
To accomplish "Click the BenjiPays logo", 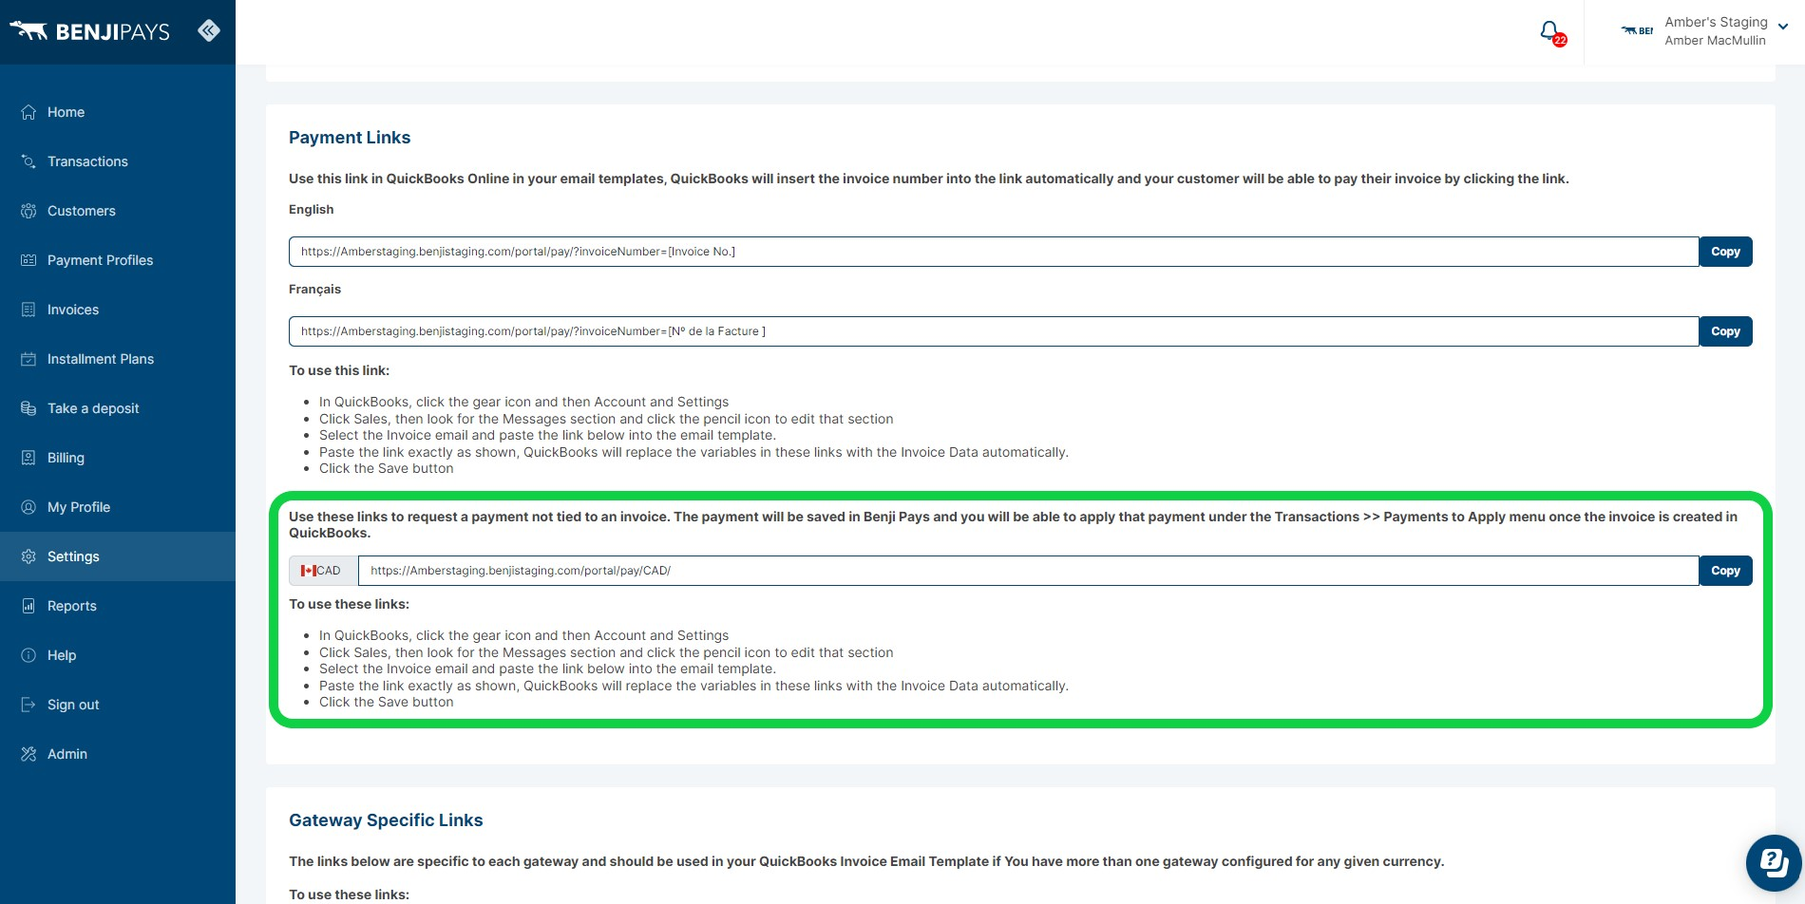I will click(x=90, y=31).
